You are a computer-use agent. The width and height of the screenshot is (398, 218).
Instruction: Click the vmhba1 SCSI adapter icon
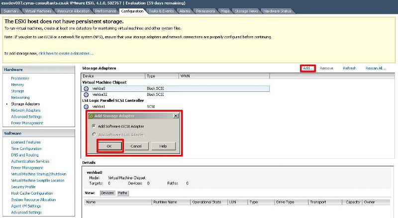coord(86,107)
